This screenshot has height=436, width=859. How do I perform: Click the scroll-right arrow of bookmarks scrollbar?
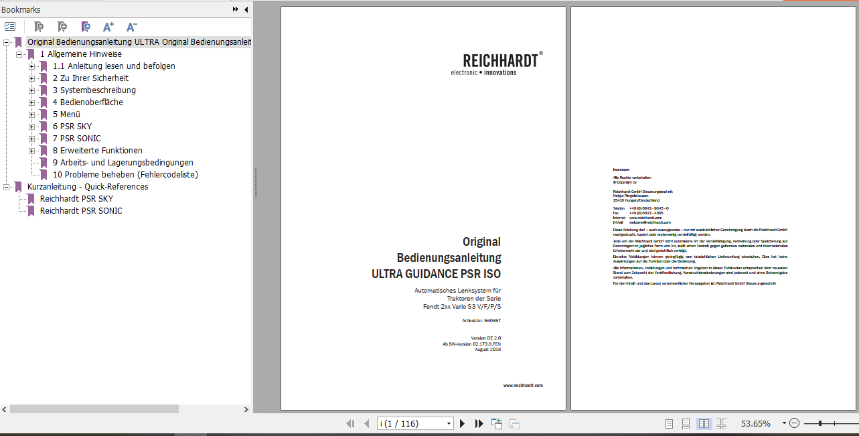point(246,409)
